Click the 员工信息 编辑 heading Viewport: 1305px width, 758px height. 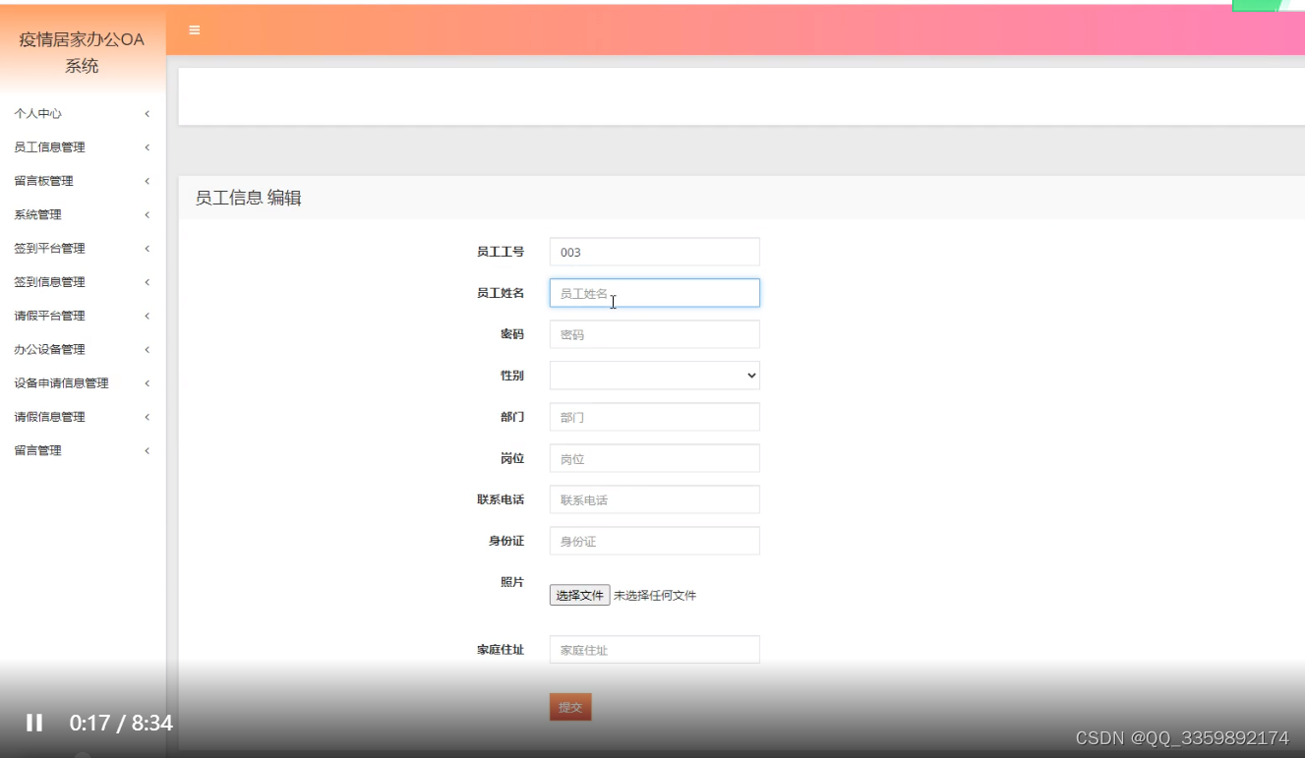(248, 198)
